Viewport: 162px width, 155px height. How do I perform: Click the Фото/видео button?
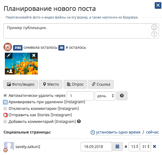21,84
